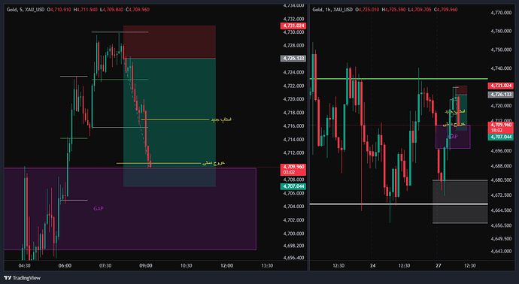Click the 4,696.400 price axis tick
519x284 pixels.
coord(293,258)
